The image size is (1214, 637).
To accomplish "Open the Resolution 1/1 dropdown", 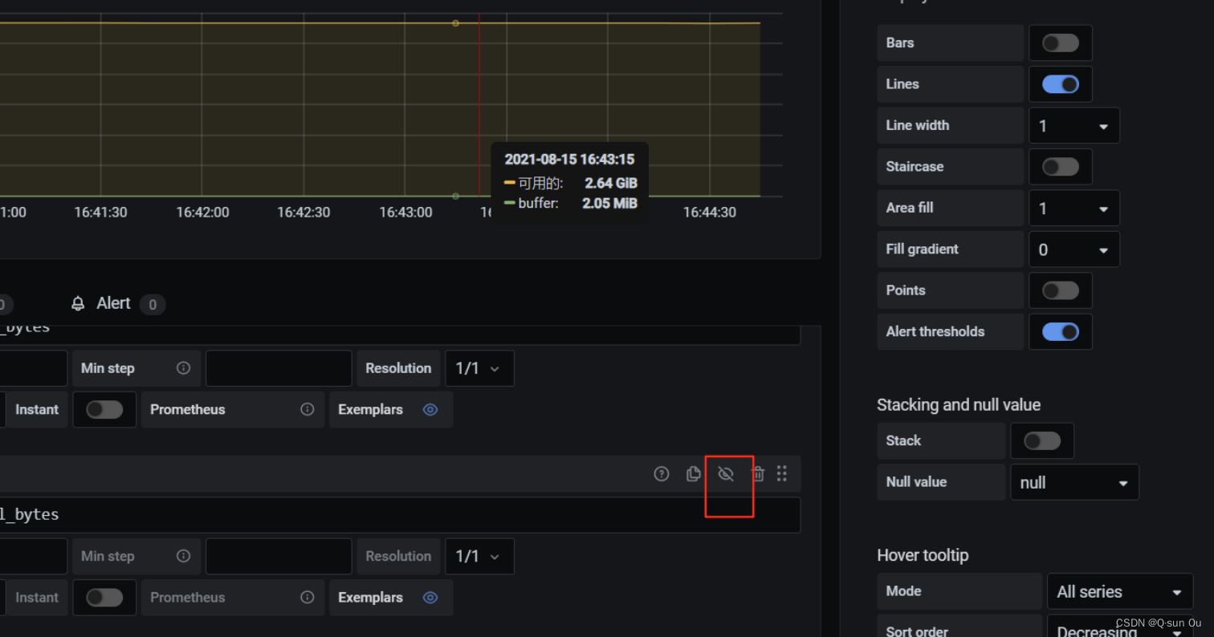I will [479, 367].
